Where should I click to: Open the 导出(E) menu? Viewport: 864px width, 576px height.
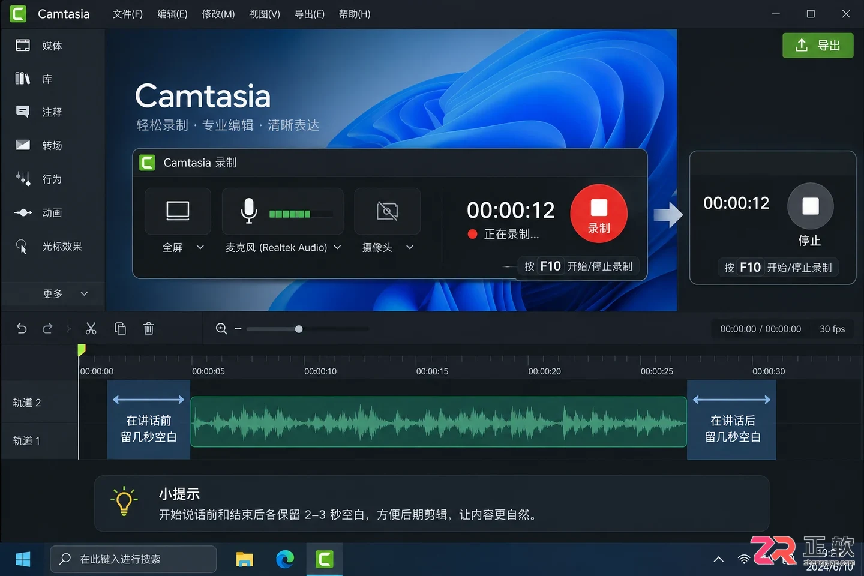tap(310, 14)
